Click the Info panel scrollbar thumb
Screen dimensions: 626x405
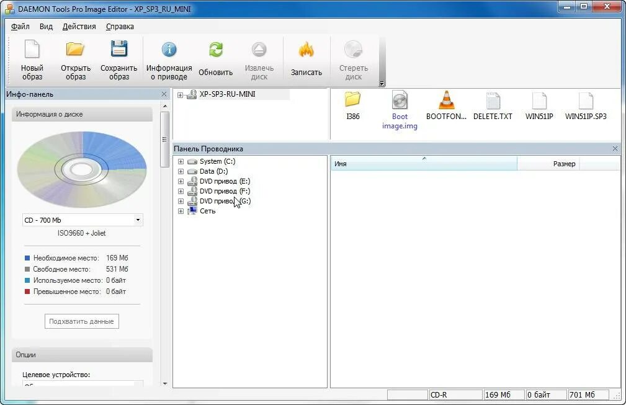164,140
